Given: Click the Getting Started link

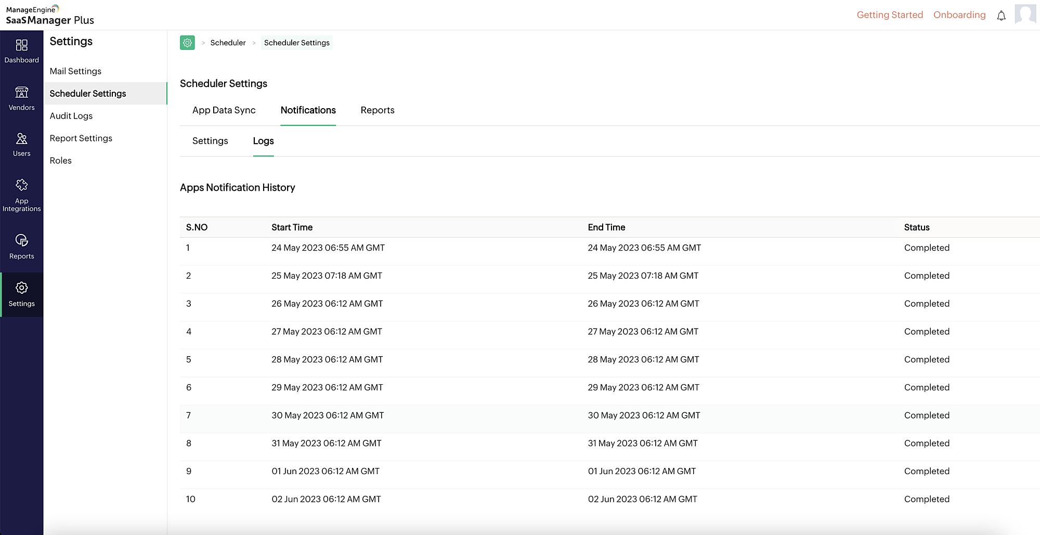Looking at the screenshot, I should pos(890,15).
